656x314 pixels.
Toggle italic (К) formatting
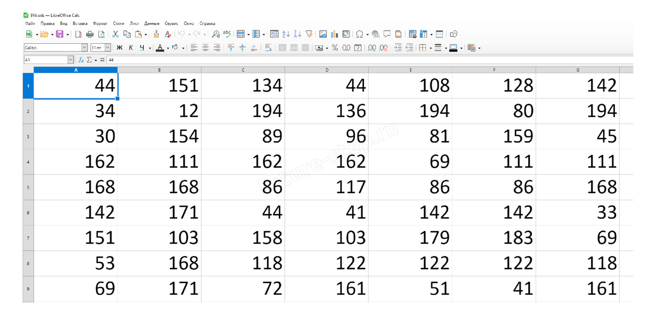(x=131, y=48)
